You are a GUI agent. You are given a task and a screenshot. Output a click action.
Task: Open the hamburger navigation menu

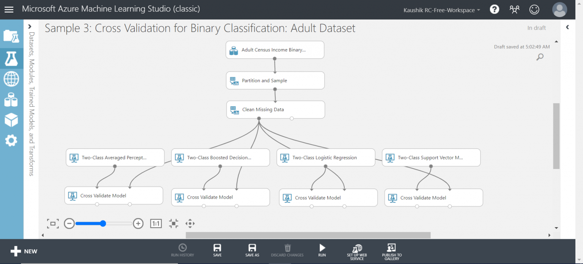coord(9,9)
